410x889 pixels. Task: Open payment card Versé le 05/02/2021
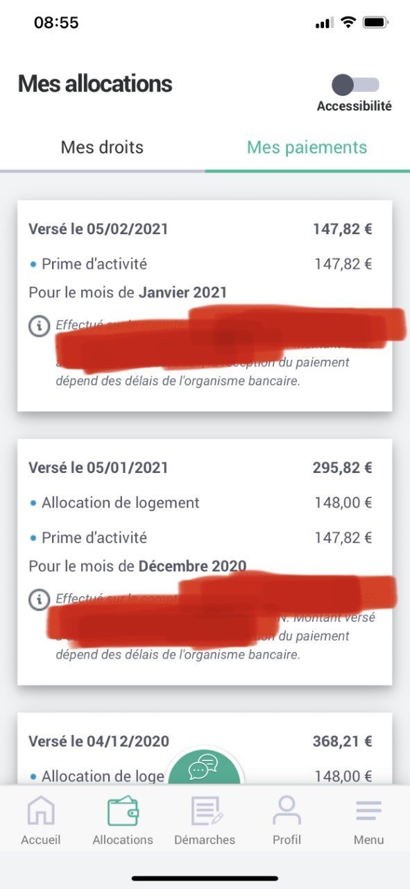point(205,306)
